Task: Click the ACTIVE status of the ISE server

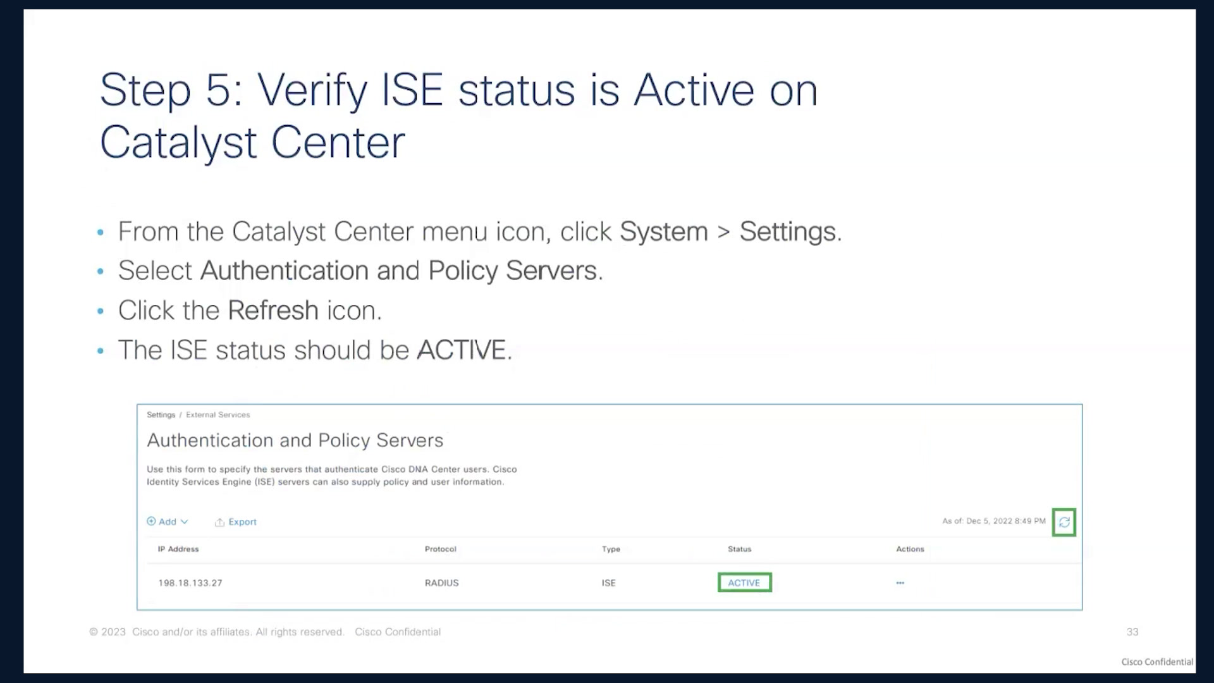Action: (x=744, y=582)
